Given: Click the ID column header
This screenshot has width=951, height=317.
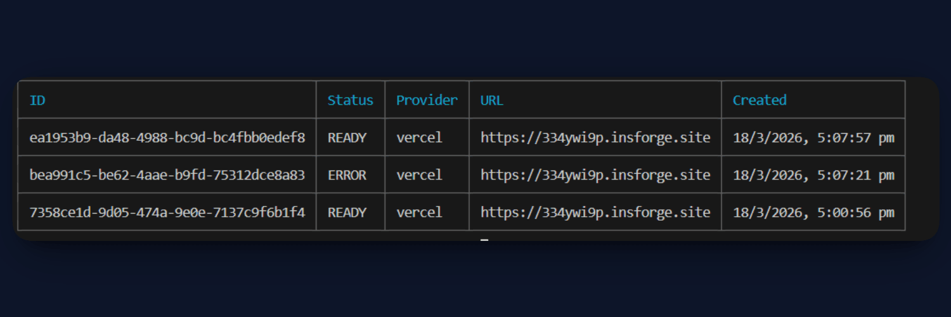Looking at the screenshot, I should click(x=37, y=100).
